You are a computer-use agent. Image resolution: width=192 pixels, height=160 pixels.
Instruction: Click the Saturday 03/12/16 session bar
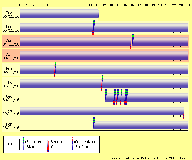click(x=104, y=56)
